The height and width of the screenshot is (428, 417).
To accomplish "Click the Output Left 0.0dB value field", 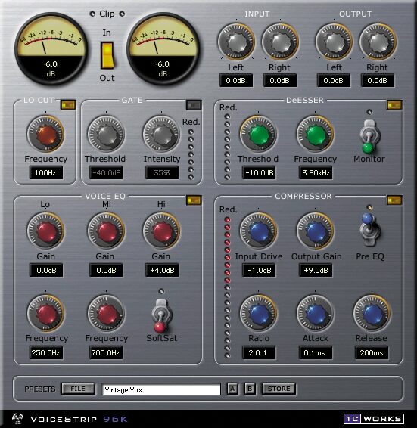I will click(334, 80).
